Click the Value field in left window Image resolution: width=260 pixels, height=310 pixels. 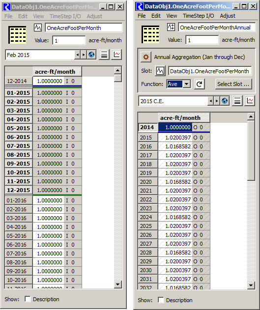(x=69, y=40)
